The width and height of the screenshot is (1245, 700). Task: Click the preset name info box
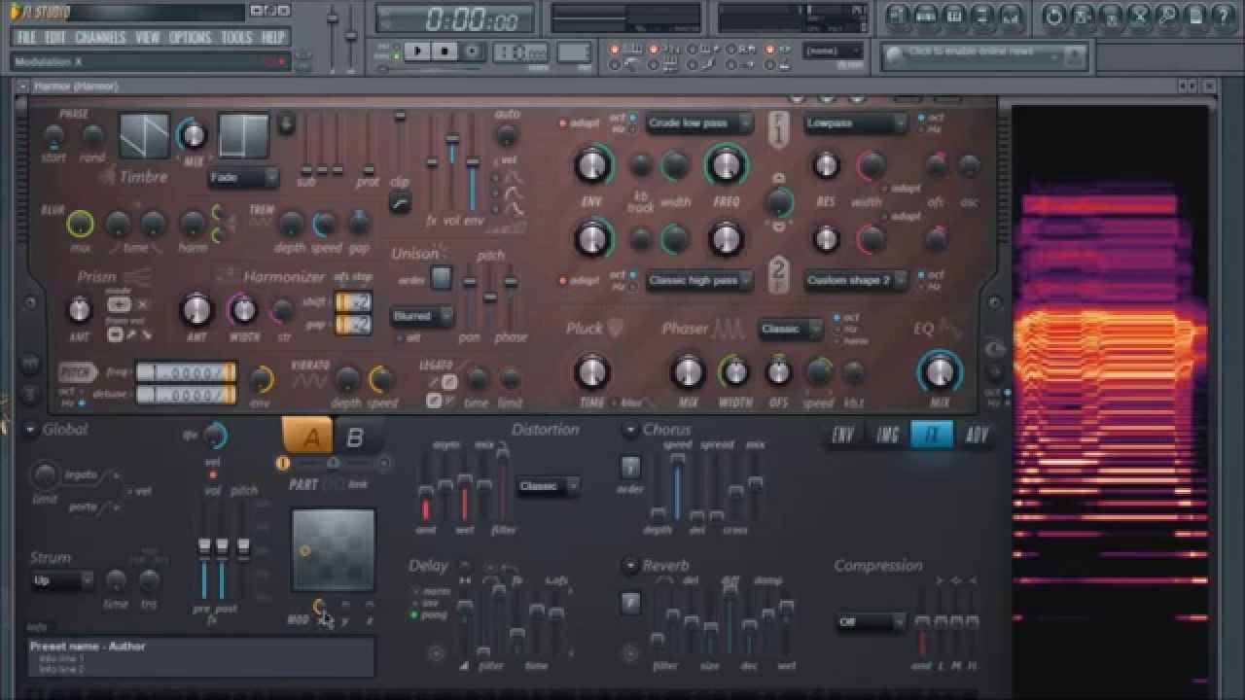click(201, 657)
